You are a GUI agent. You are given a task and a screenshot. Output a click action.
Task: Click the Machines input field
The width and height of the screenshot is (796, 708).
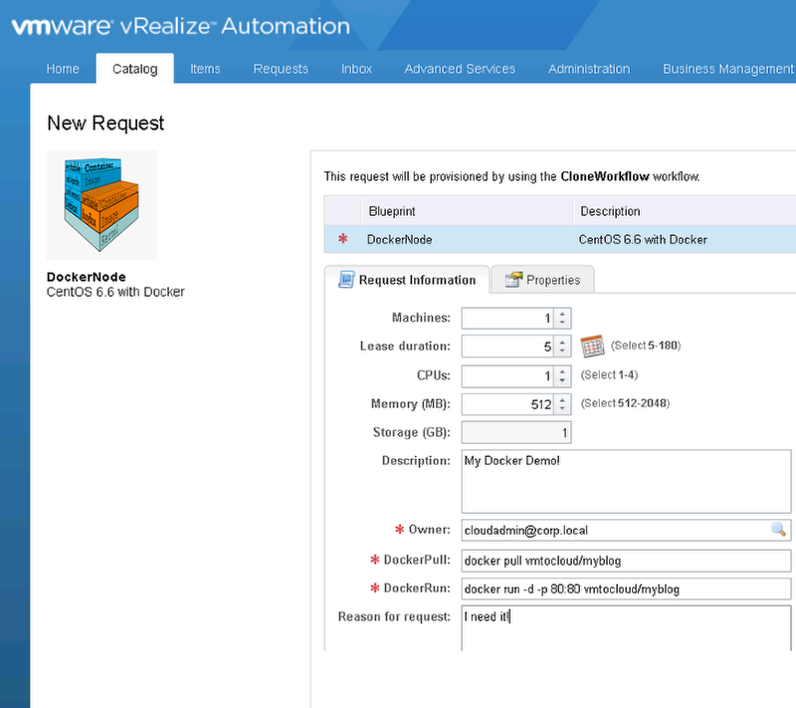pos(507,319)
